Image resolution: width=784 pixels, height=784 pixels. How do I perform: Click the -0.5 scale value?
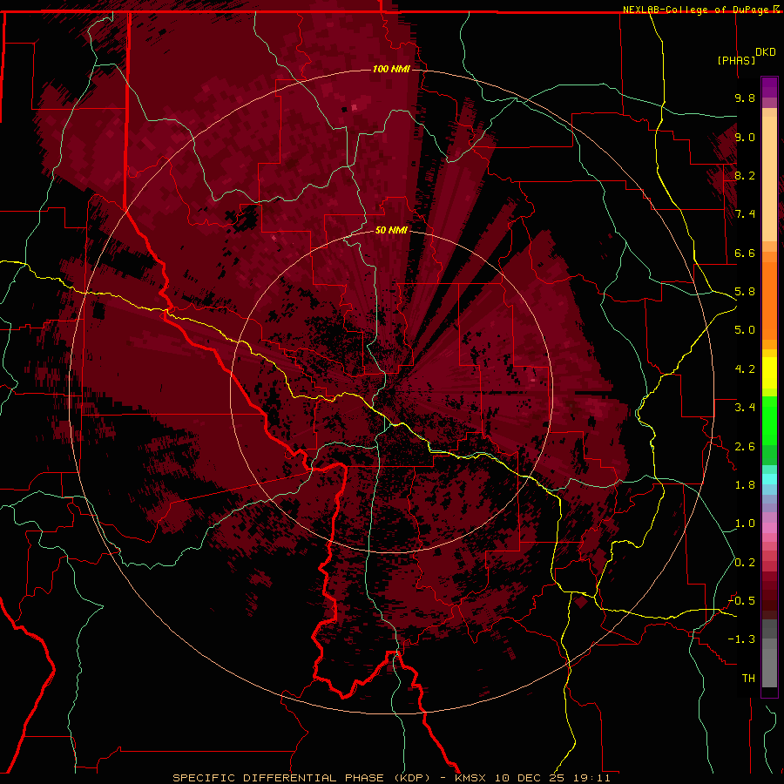coord(741,601)
